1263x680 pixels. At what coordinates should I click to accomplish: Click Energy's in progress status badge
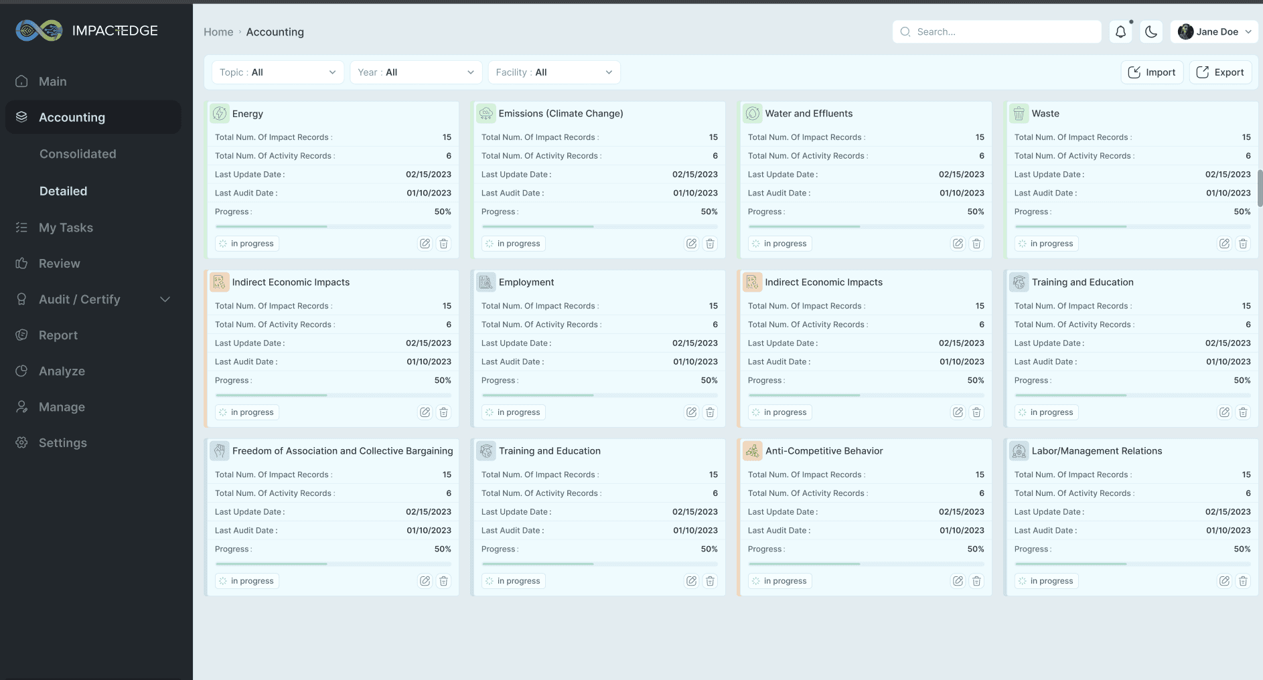pos(247,244)
